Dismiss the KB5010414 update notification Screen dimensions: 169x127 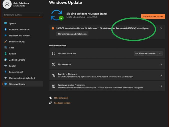point(161,28)
